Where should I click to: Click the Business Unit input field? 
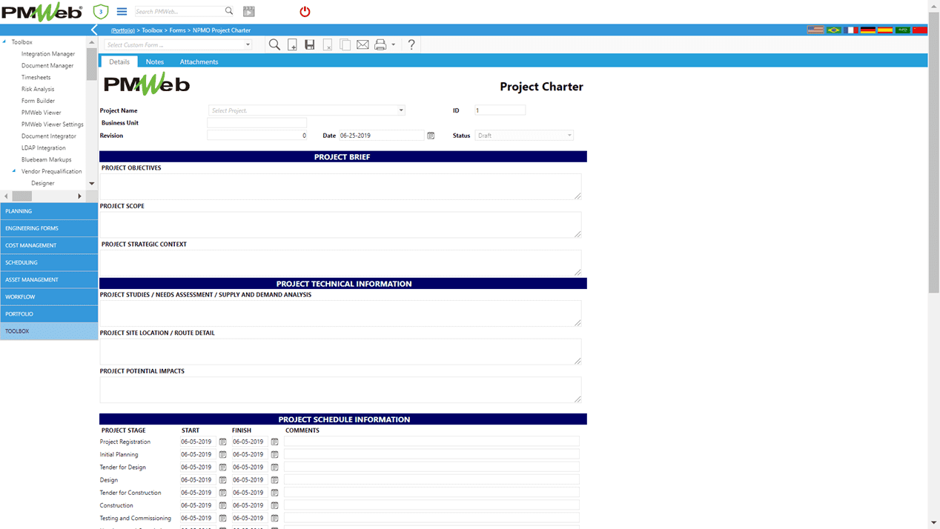click(x=256, y=123)
